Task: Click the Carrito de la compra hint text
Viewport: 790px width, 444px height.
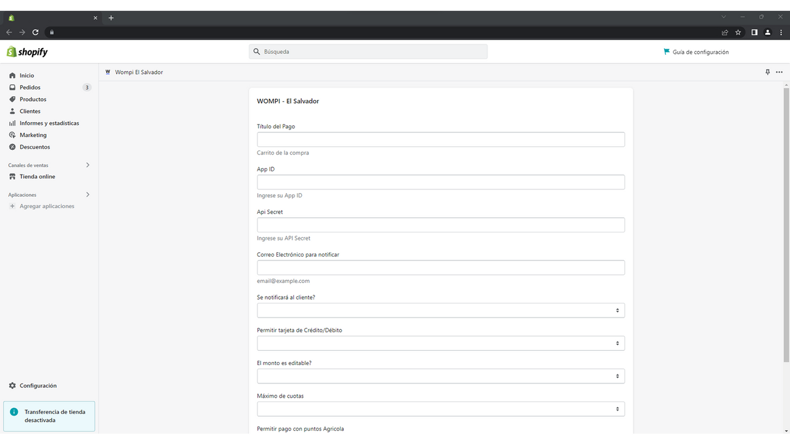Action: click(x=283, y=153)
